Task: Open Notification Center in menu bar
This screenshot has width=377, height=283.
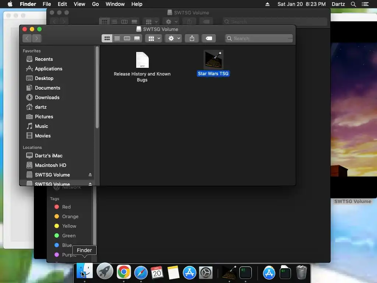Action: (365, 4)
